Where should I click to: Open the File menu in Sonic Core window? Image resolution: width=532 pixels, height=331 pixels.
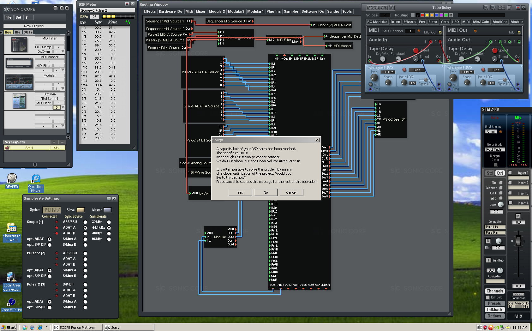8,17
